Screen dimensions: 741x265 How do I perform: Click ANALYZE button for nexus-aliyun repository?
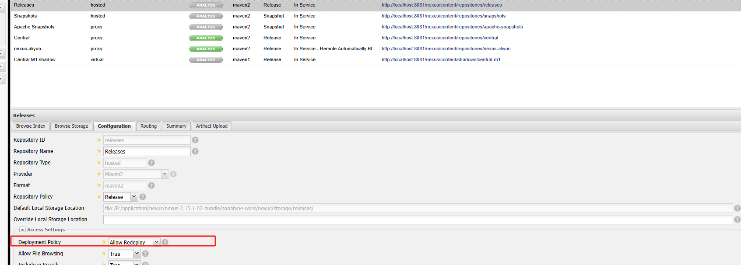[x=206, y=49]
